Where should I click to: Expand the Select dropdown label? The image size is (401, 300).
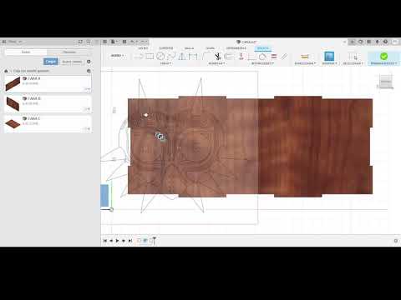[353, 63]
